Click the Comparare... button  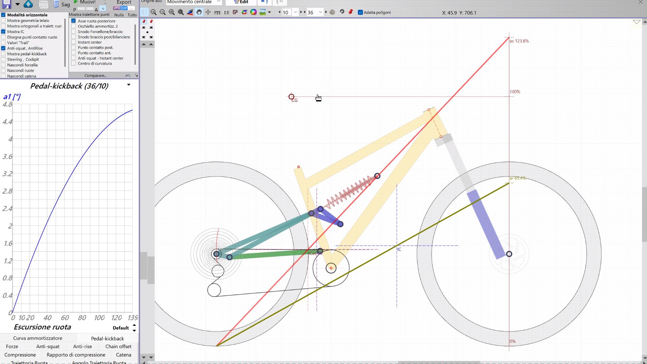(x=95, y=75)
